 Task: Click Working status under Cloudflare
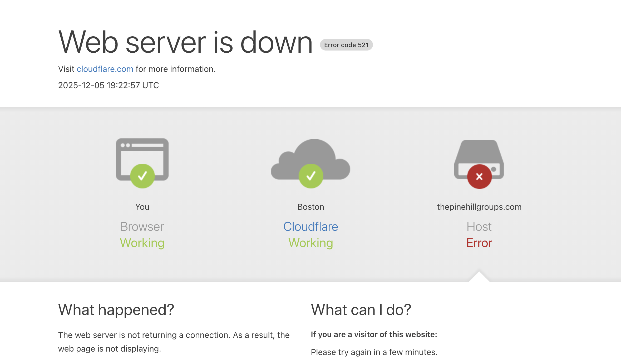pos(311,243)
